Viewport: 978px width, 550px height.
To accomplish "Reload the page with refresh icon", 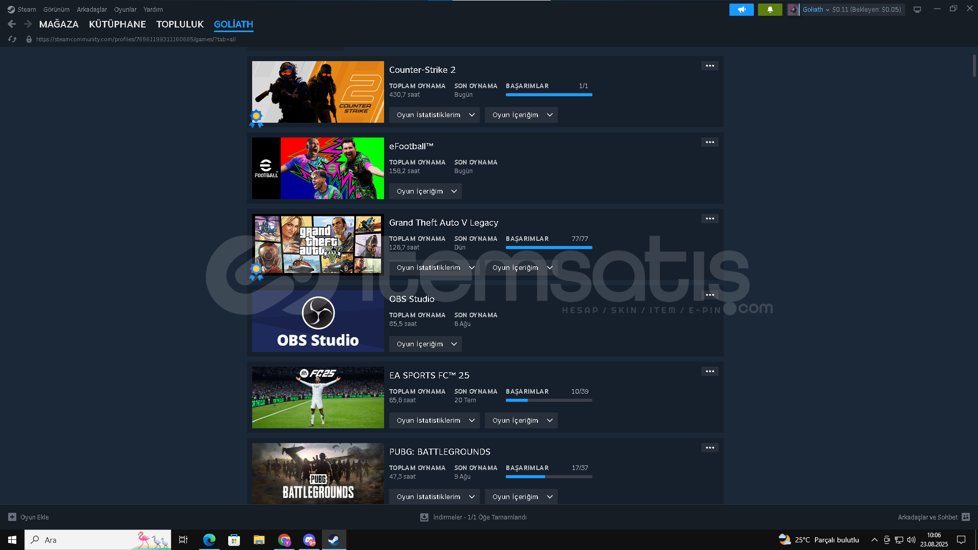I will point(12,39).
